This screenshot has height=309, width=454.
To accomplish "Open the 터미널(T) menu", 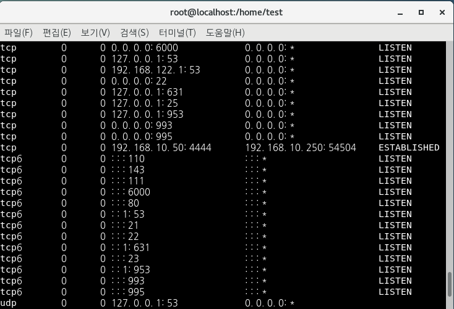I will pyautogui.click(x=177, y=33).
